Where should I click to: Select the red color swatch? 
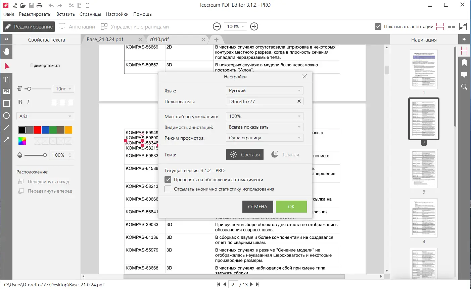coord(37,130)
